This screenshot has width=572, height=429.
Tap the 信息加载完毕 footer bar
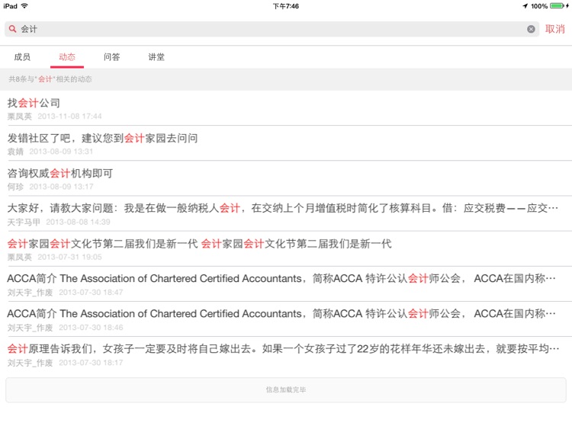point(286,390)
